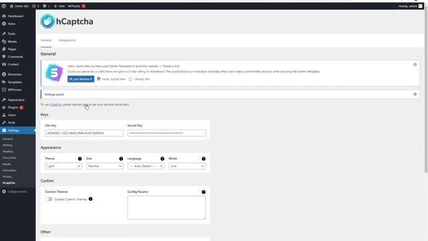Open hCaptcha settings submenu item

point(9,183)
